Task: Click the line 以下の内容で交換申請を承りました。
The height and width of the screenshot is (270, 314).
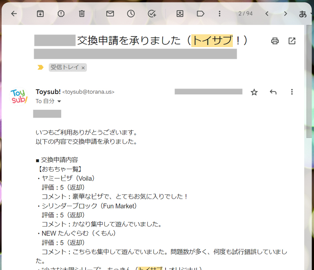Action: coord(87,141)
